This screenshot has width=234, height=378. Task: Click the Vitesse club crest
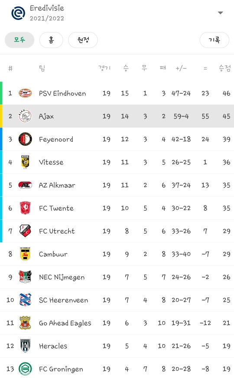coord(25,162)
